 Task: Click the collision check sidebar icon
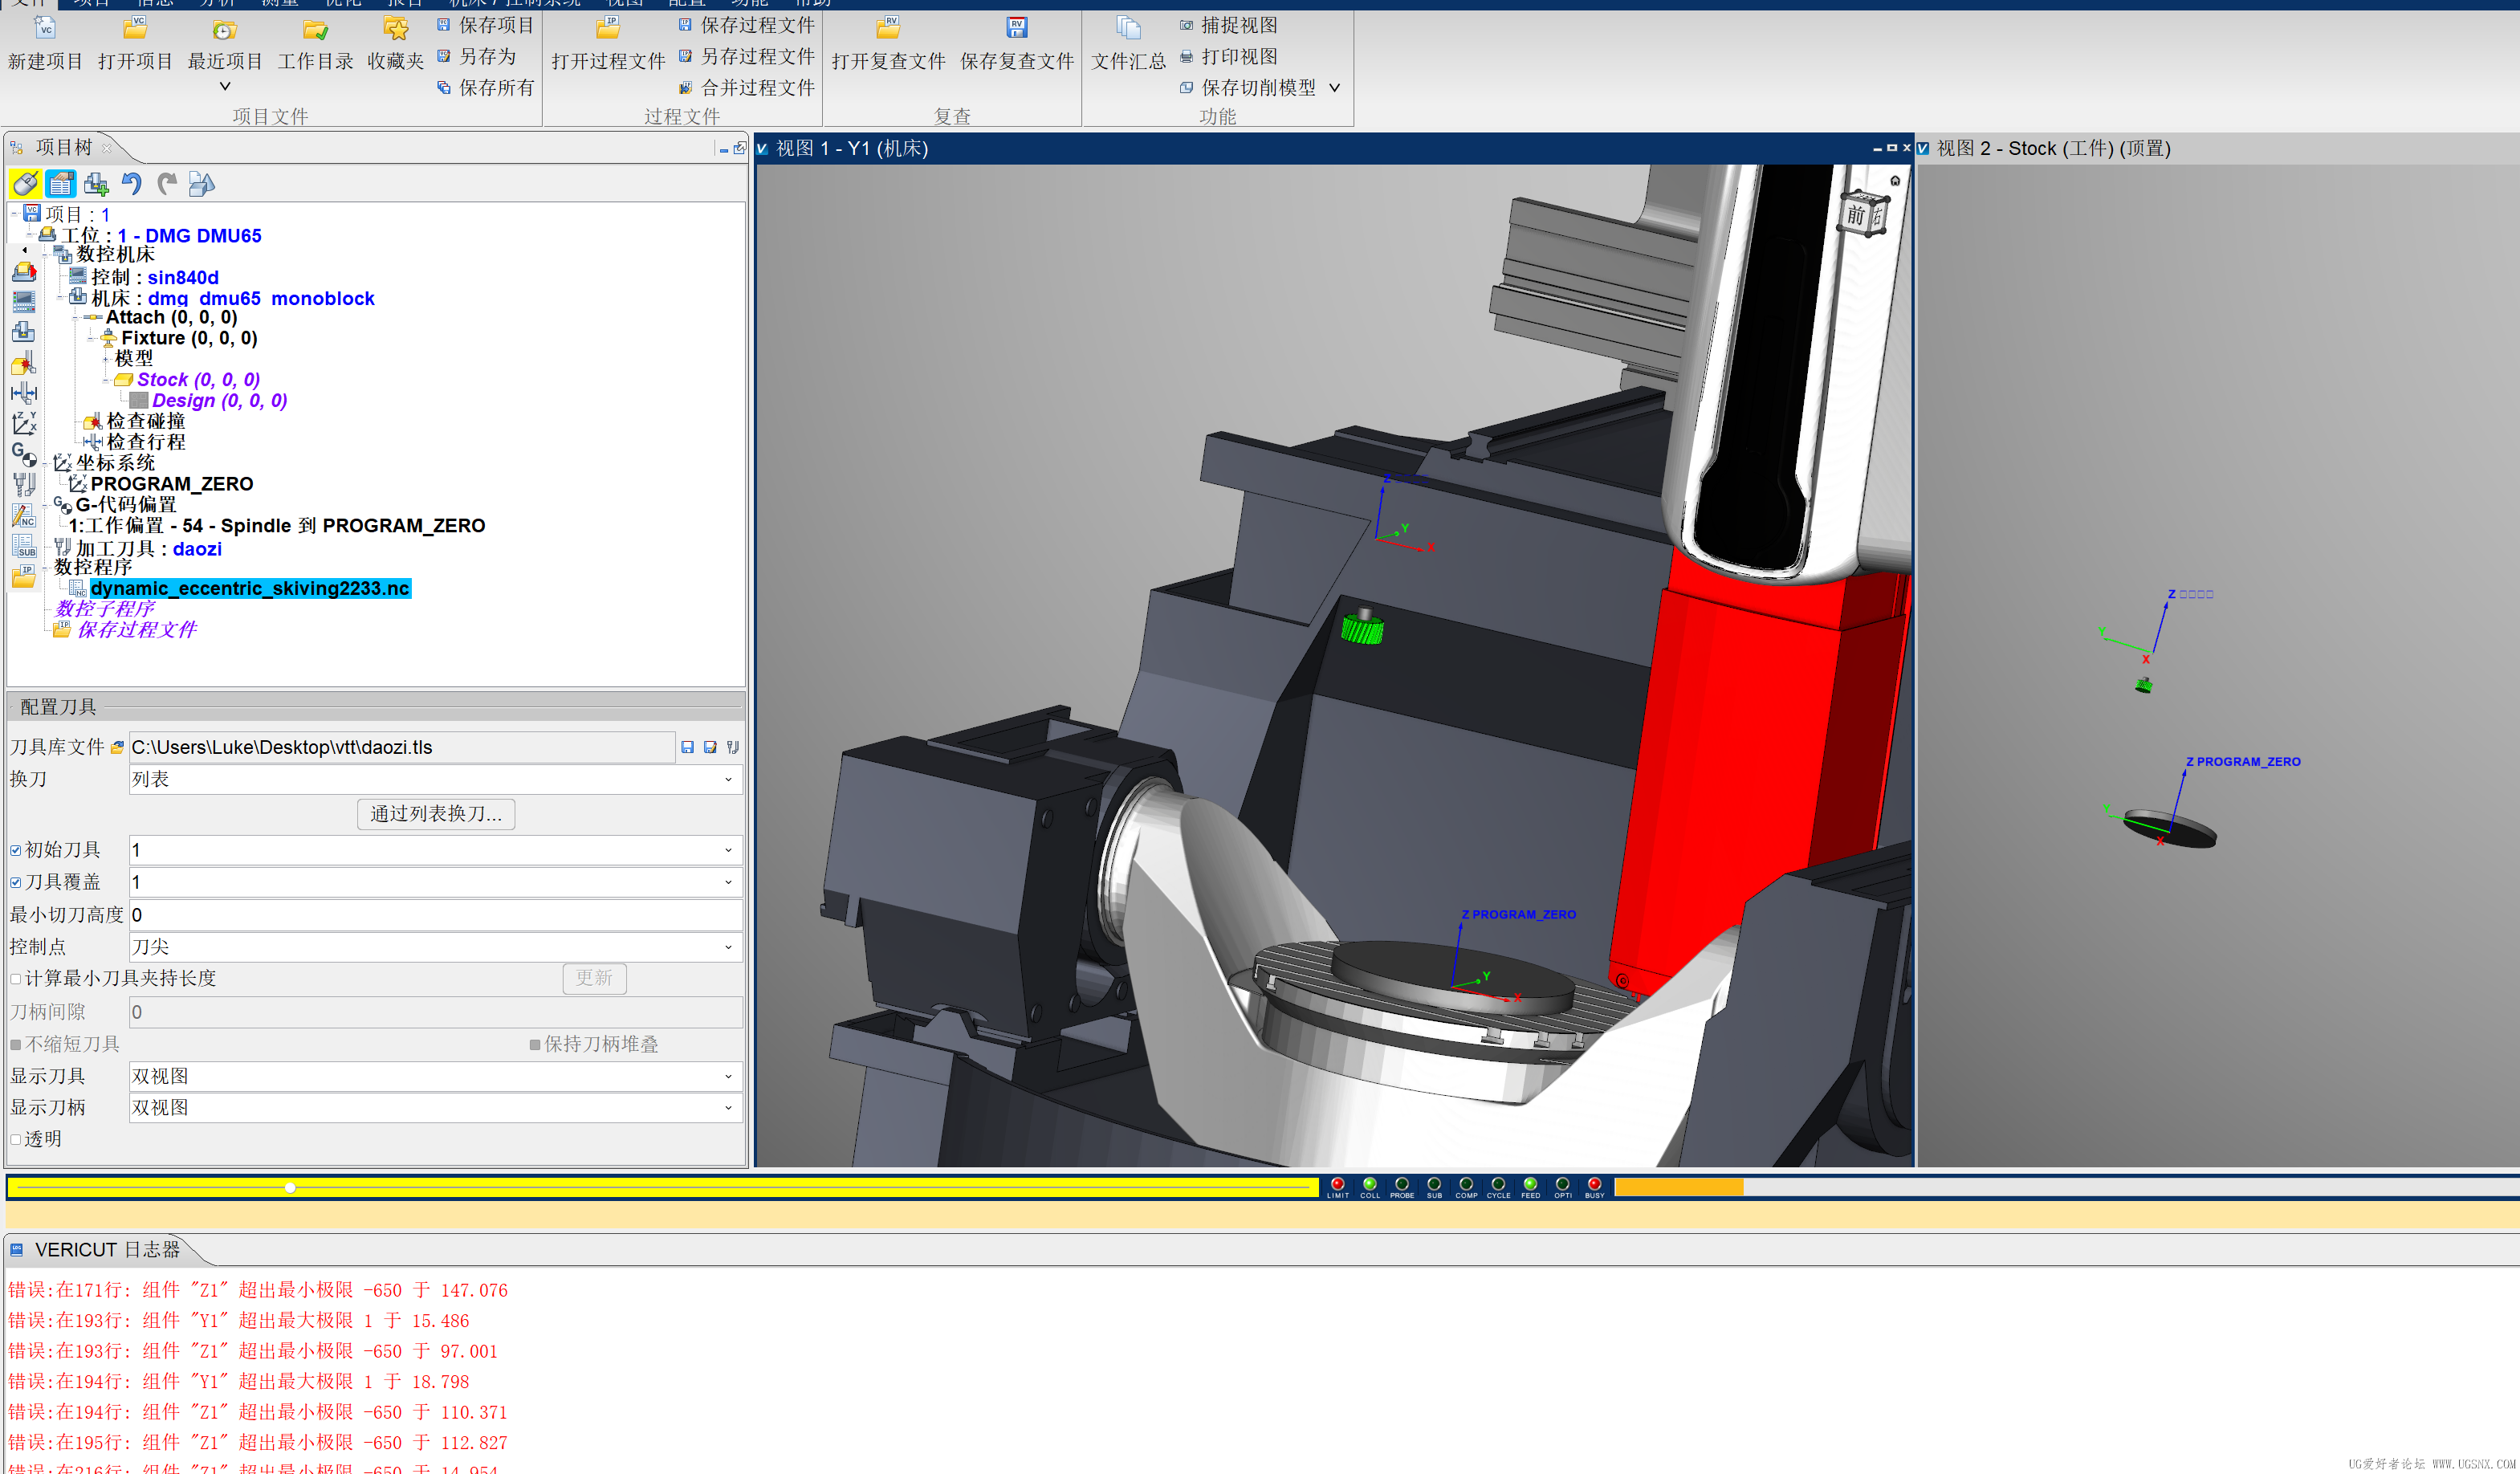coord(24,363)
